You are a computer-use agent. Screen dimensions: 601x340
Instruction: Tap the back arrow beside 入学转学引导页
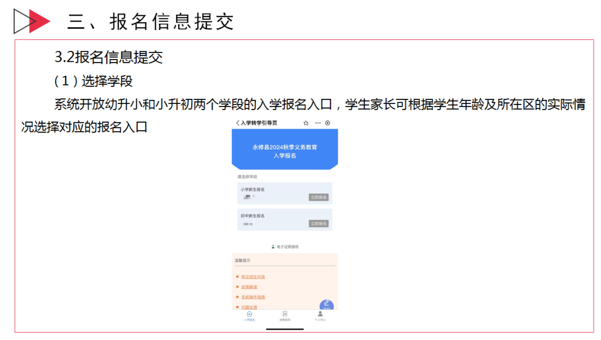(x=237, y=123)
